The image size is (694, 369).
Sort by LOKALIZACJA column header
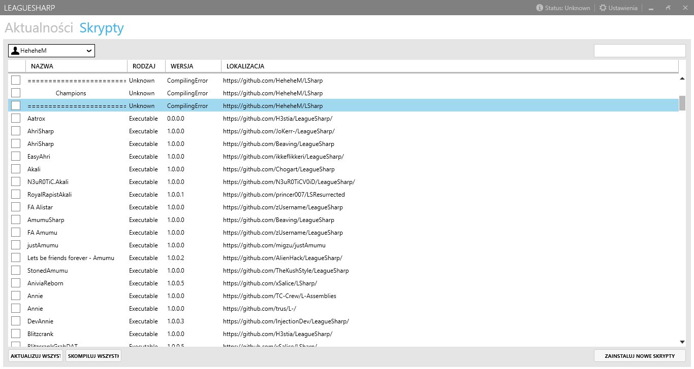[450, 66]
